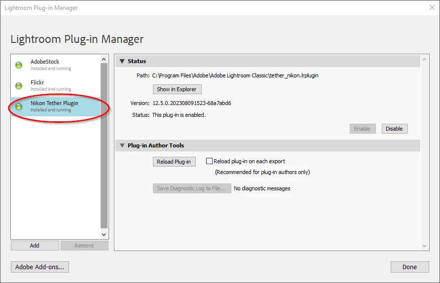Screen dimensions: 440x283
Task: Click the Nikon Tether Plugin status indicator
Action: tap(19, 106)
